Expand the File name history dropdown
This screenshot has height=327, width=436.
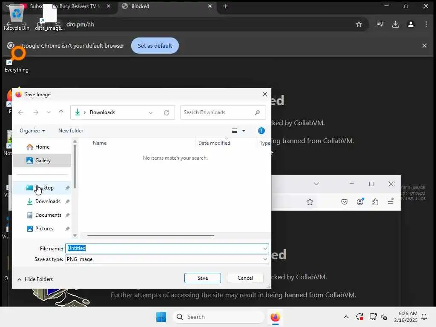click(x=265, y=249)
